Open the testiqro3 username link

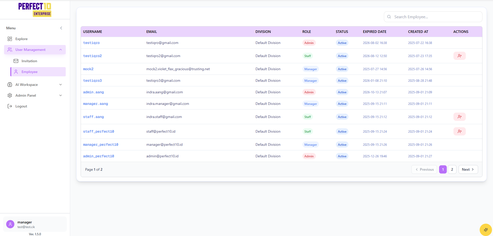(92, 80)
